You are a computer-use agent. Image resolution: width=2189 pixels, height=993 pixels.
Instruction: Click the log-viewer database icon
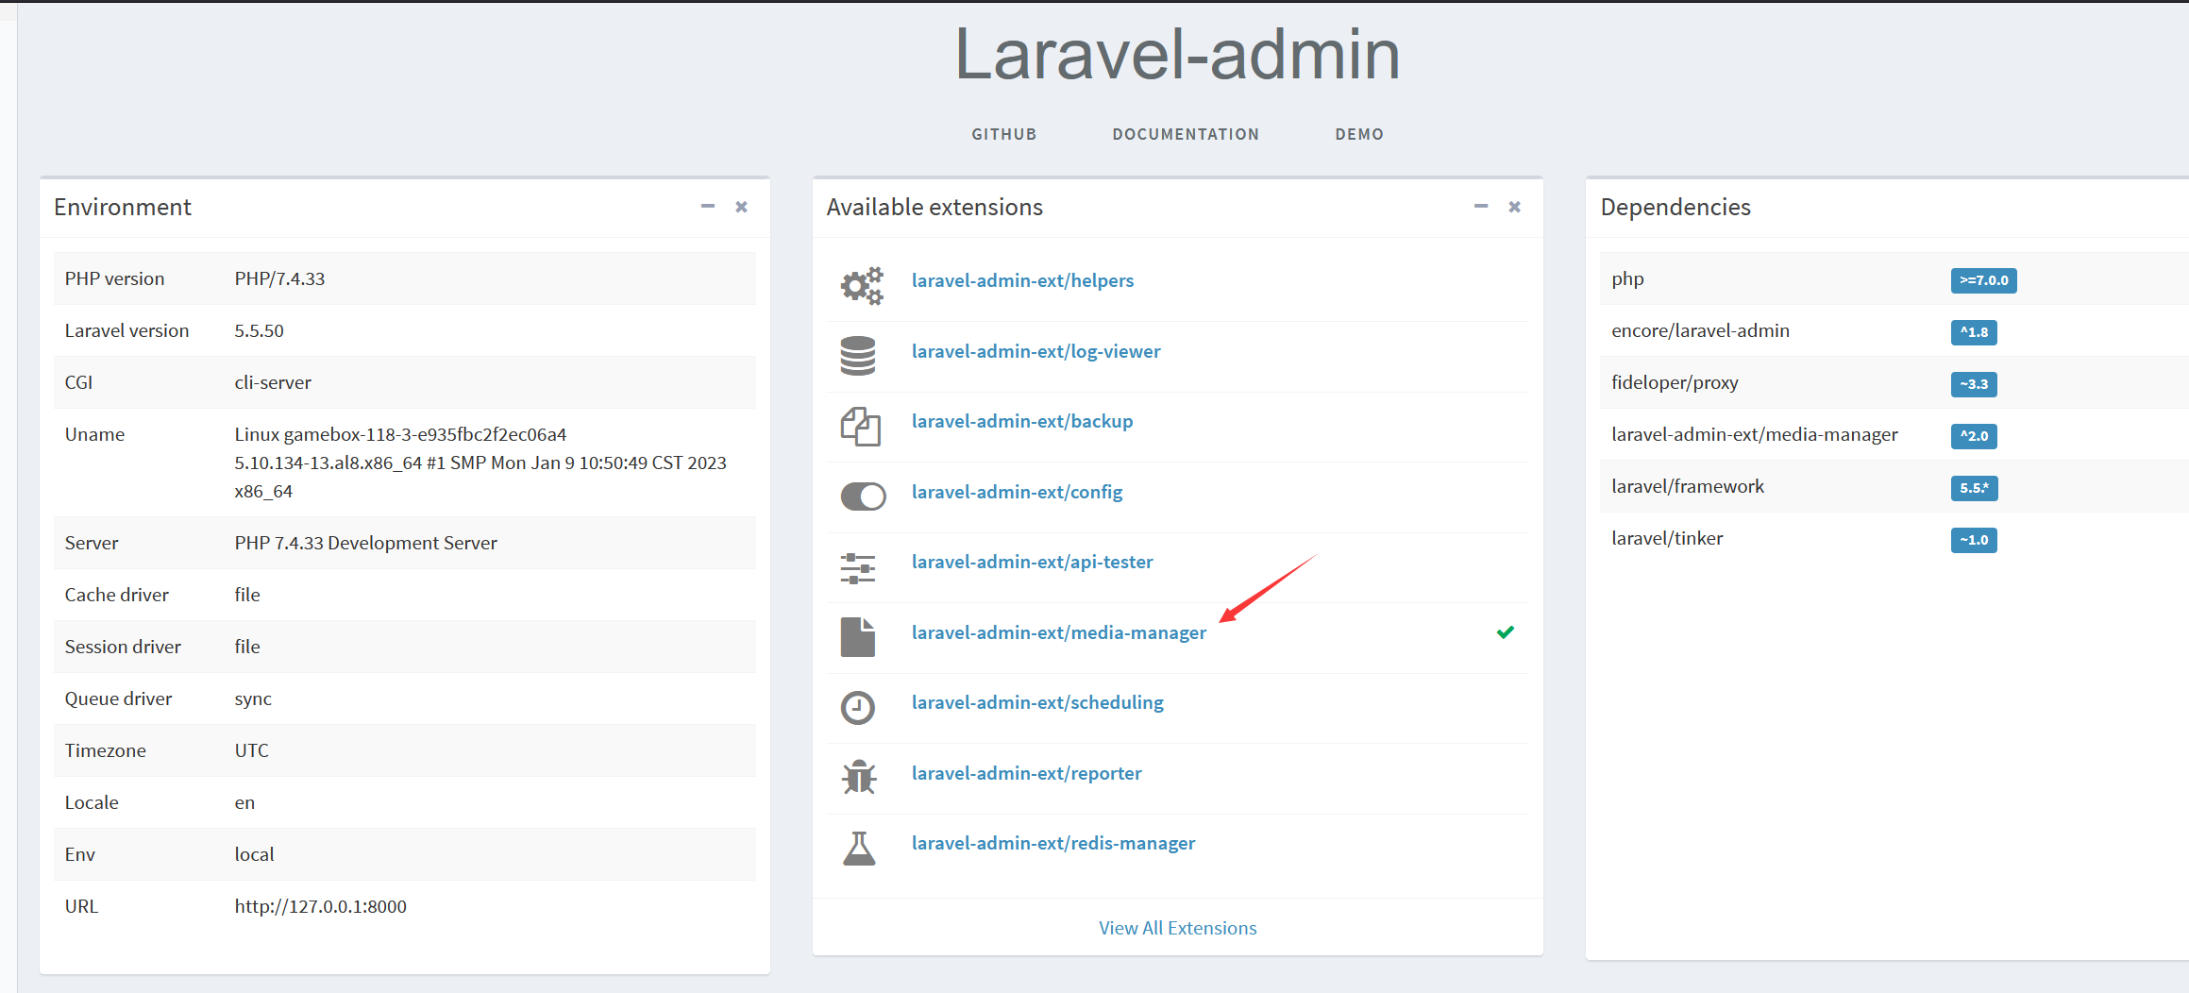point(858,356)
